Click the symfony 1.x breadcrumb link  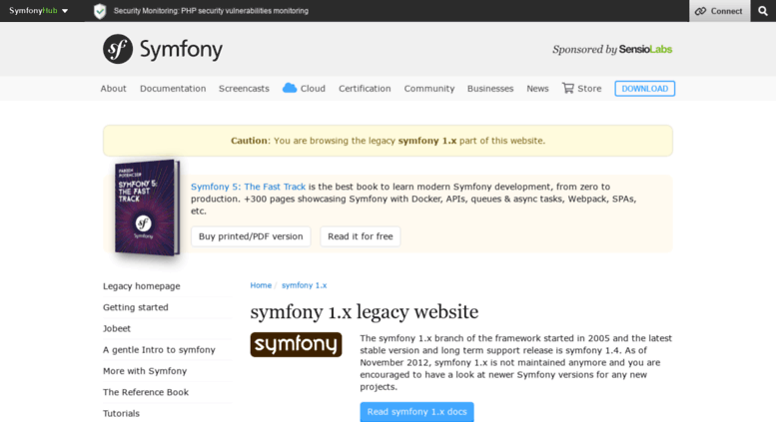(x=304, y=285)
